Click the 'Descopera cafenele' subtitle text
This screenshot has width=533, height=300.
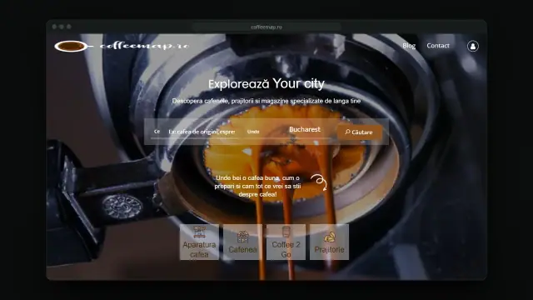click(266, 101)
